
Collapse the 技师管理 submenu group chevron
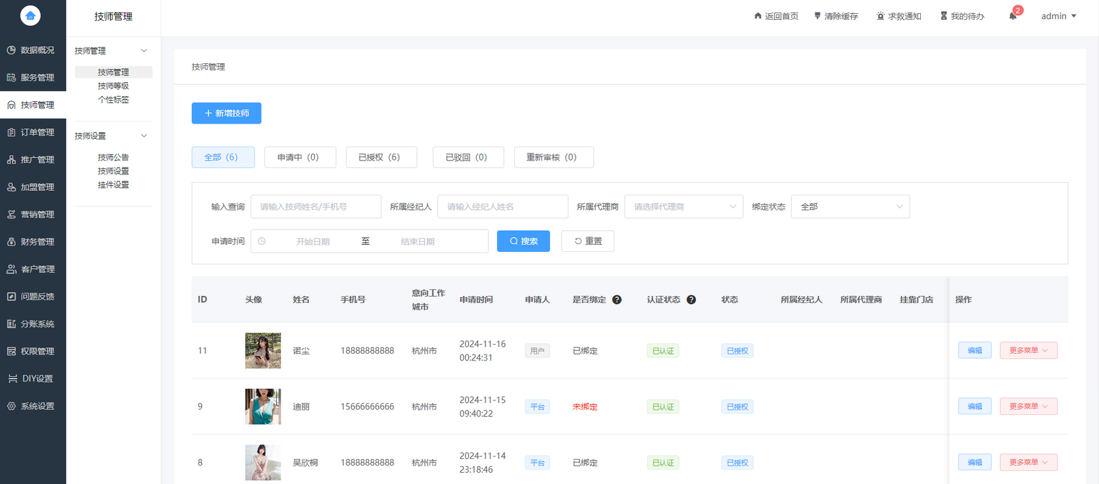(x=144, y=51)
